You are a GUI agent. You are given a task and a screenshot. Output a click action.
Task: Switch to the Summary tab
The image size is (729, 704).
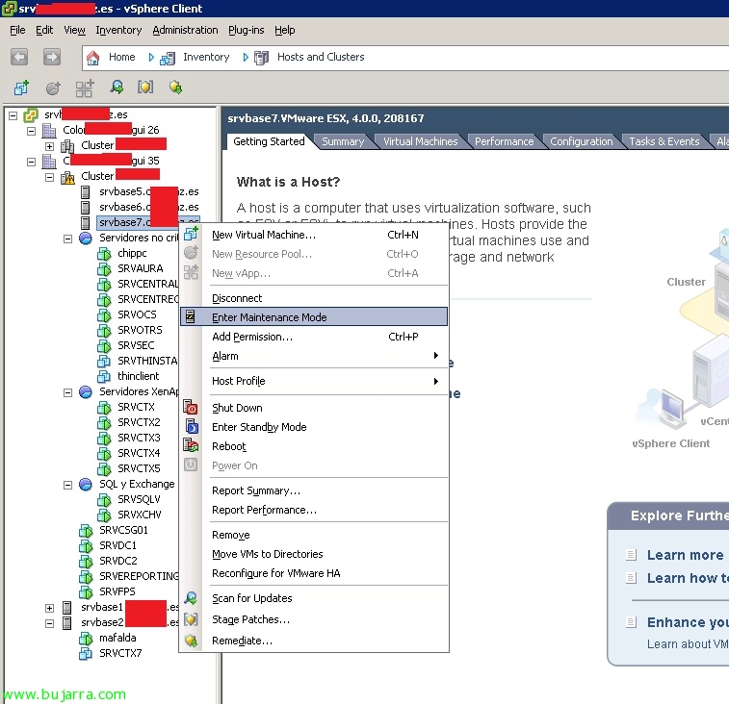click(x=343, y=141)
